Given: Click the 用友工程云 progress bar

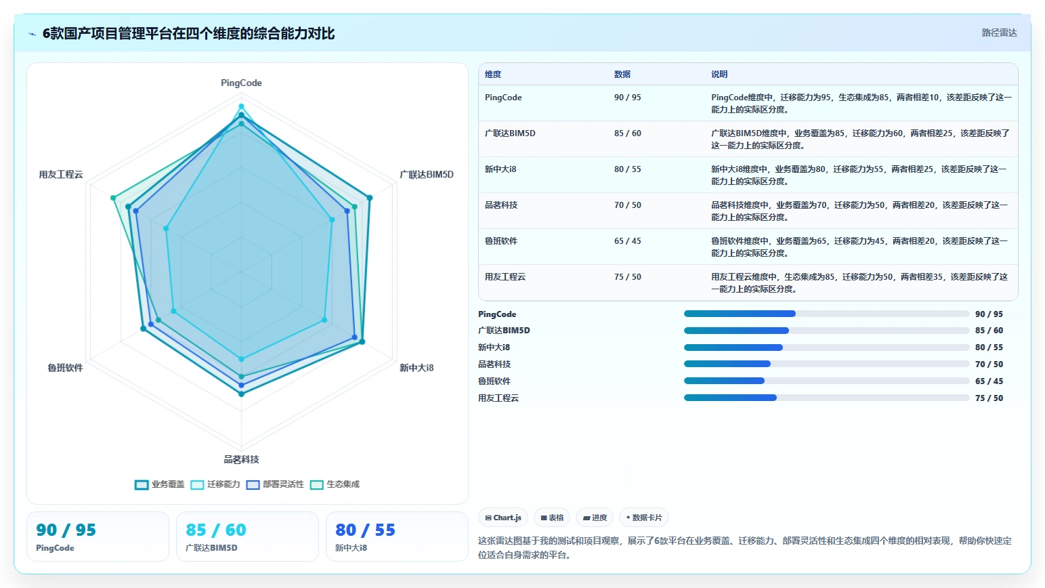Looking at the screenshot, I should coord(827,398).
